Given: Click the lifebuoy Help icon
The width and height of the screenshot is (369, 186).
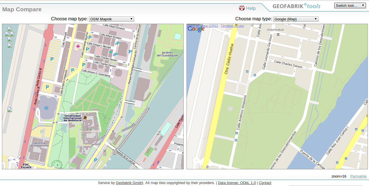Looking at the screenshot, I should 242,8.
